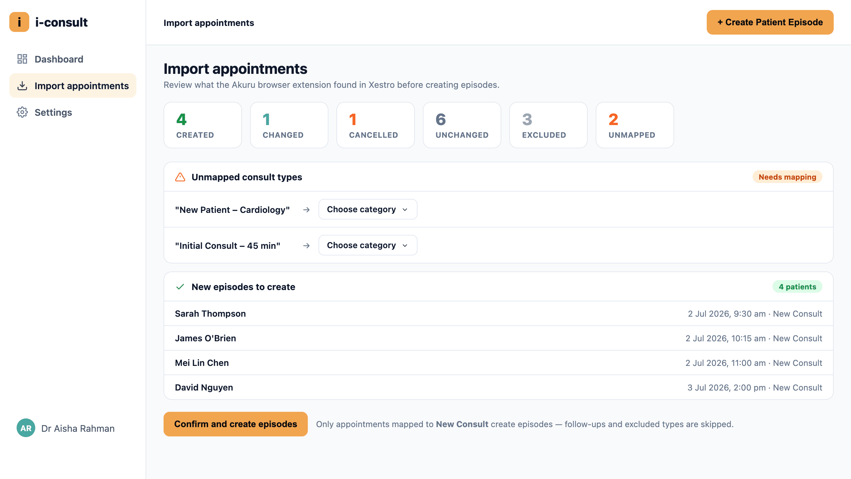This screenshot has width=851, height=479.
Task: Click the i-consult brand name
Action: tap(61, 22)
